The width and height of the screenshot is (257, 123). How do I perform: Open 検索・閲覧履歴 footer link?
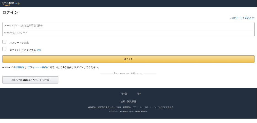point(128,102)
